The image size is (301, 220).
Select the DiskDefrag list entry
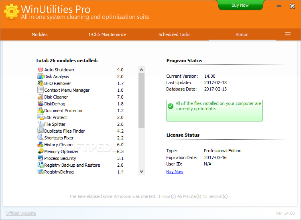click(81, 104)
